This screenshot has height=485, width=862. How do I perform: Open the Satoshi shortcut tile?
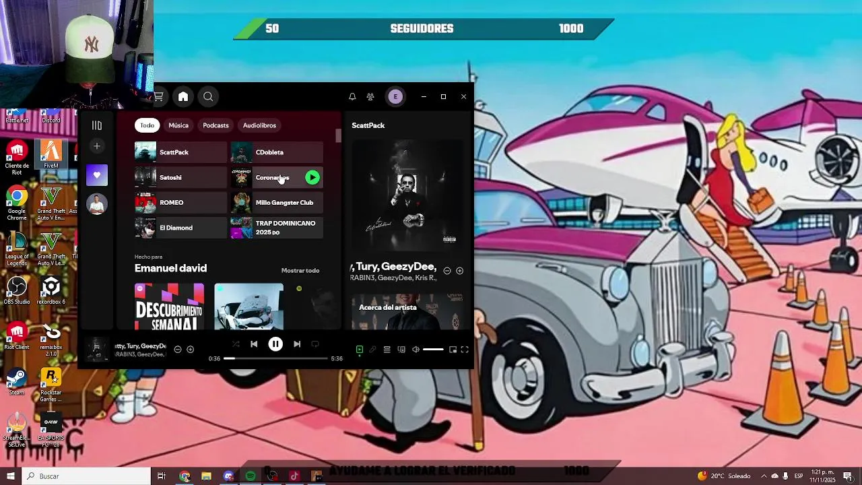click(180, 177)
